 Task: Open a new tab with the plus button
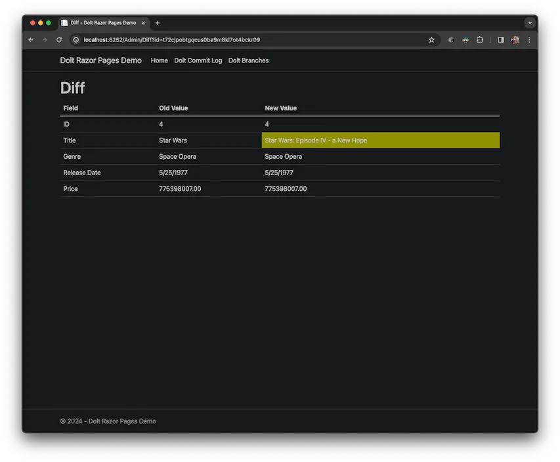click(x=157, y=23)
